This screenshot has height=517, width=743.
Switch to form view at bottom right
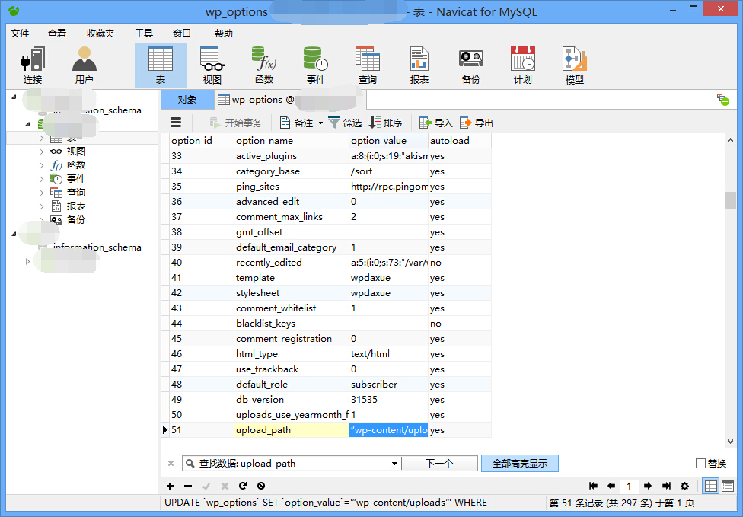pos(728,486)
